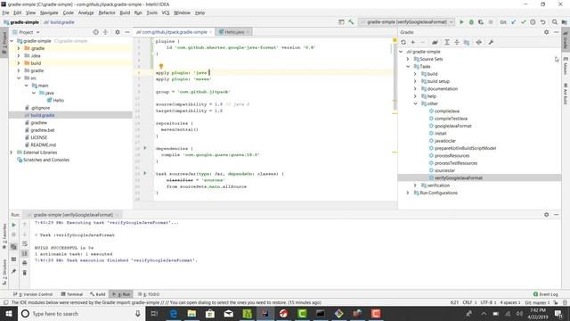Screen dimensions: 570x321
Task: Open the Terminal tool window tab
Action: pos(72,294)
